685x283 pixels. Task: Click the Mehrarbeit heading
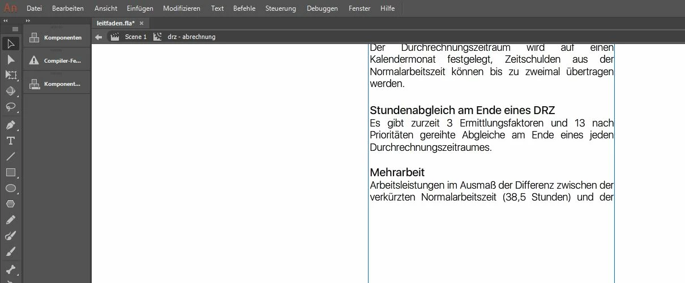[397, 172]
